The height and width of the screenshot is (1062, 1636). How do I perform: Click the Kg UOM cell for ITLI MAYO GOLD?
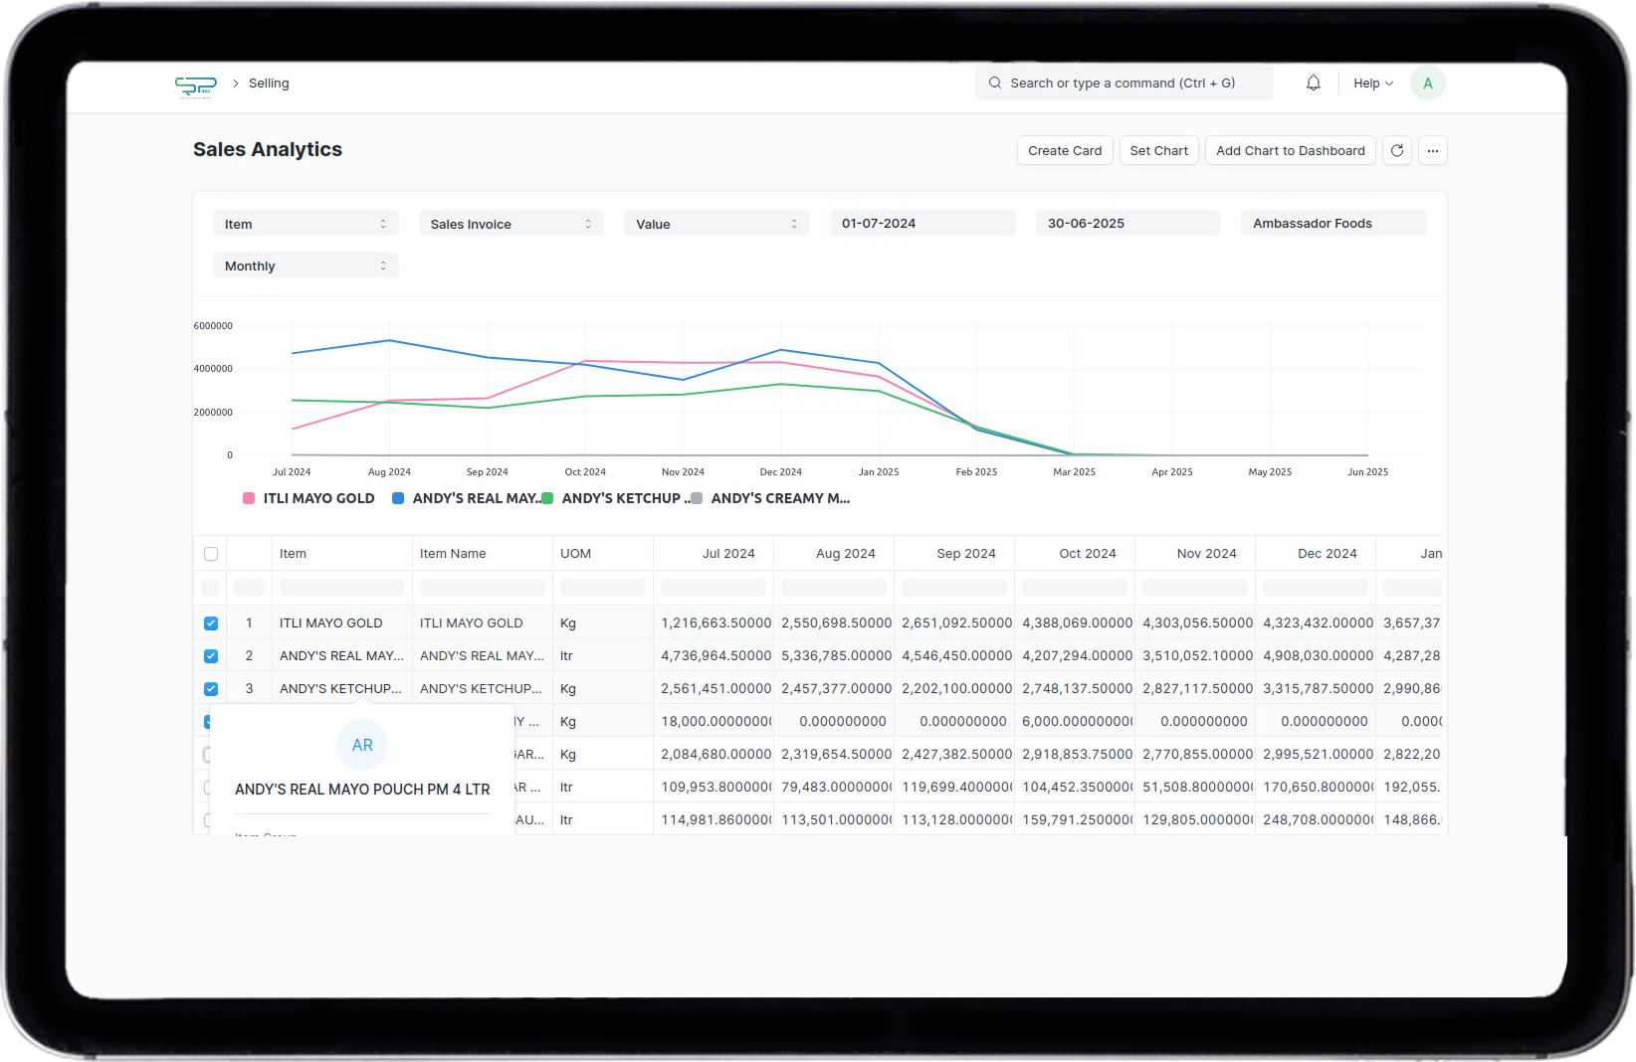point(603,623)
